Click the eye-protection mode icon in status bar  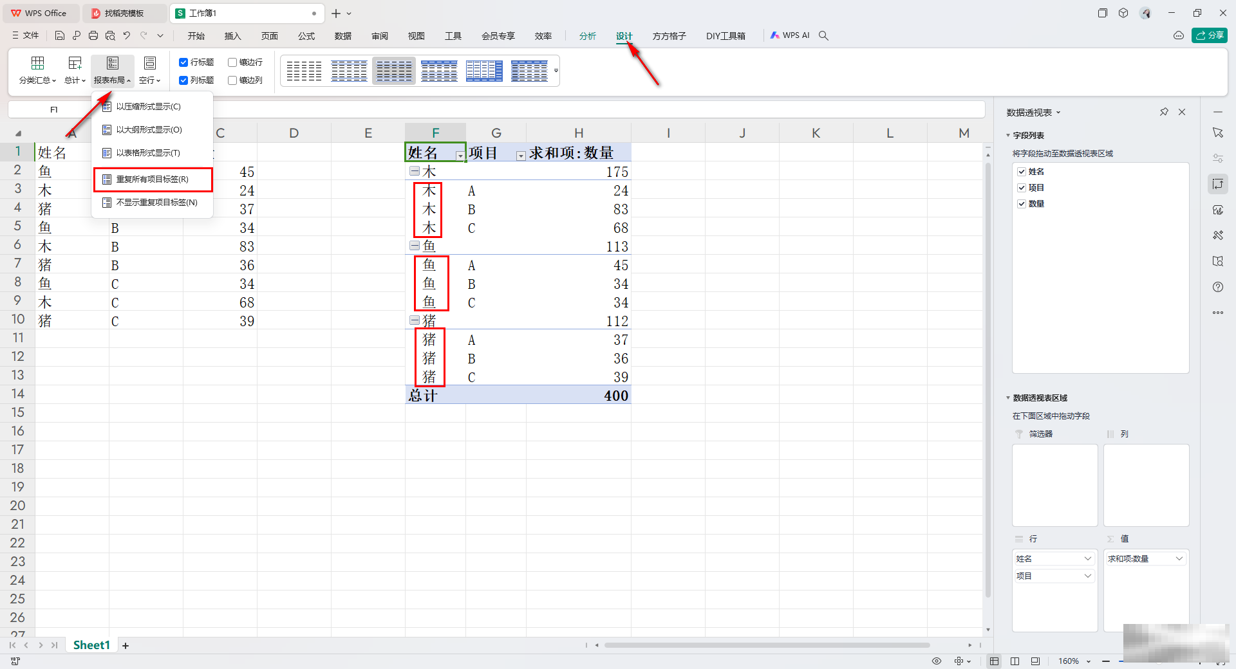(937, 661)
